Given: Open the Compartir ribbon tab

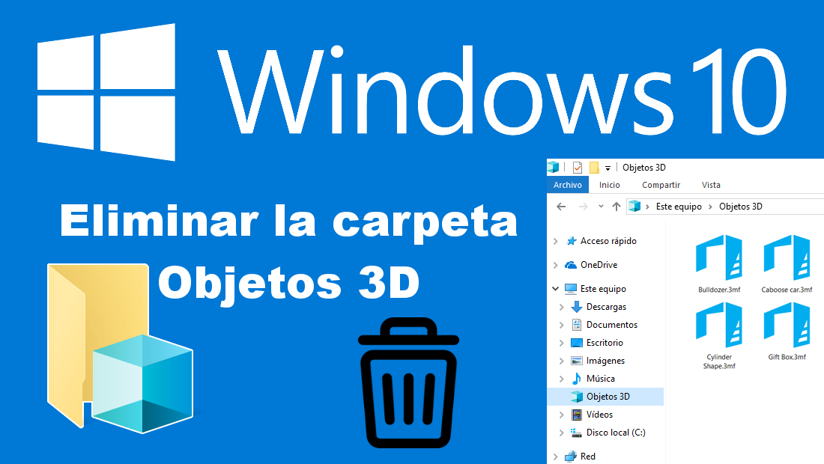Looking at the screenshot, I should (x=661, y=185).
